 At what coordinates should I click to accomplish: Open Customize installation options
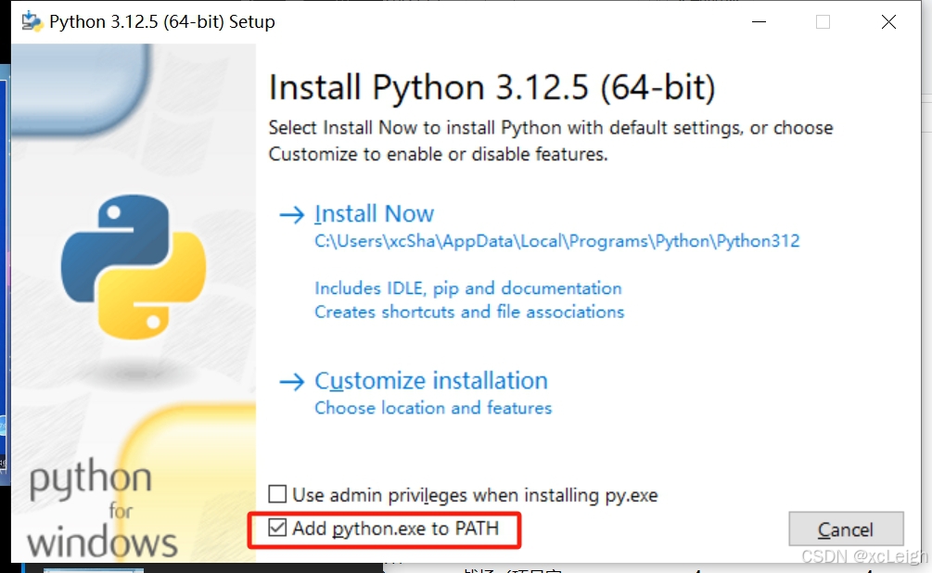coord(431,381)
